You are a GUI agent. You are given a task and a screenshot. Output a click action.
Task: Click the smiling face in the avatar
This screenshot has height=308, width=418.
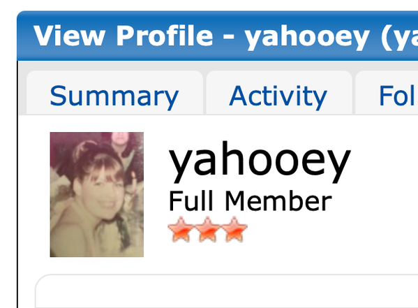click(x=103, y=193)
